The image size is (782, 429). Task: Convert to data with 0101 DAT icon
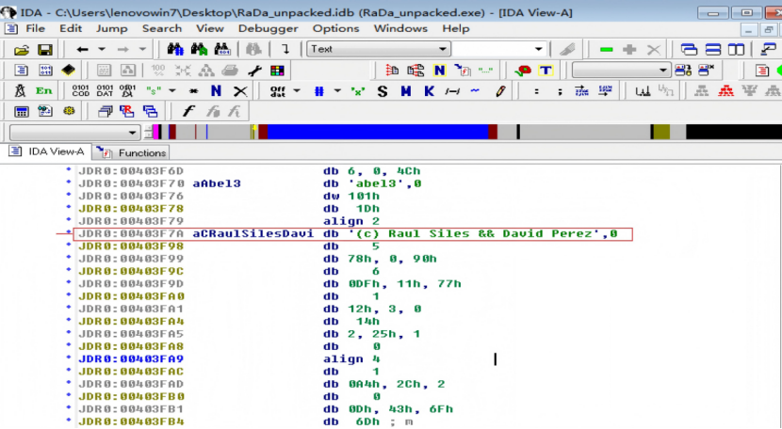click(105, 90)
